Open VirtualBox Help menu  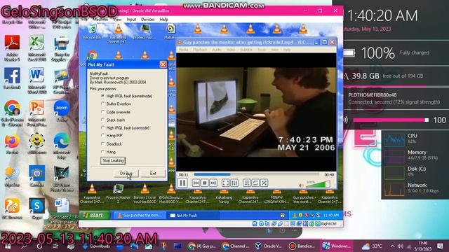point(163,20)
